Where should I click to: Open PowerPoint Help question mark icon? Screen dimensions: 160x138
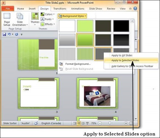(x=135, y=9)
